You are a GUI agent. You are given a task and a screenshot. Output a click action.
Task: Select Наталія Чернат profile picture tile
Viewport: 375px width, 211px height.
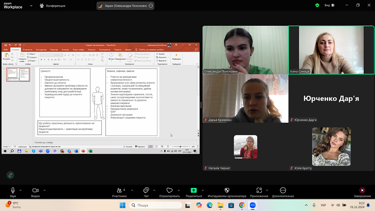(246, 147)
